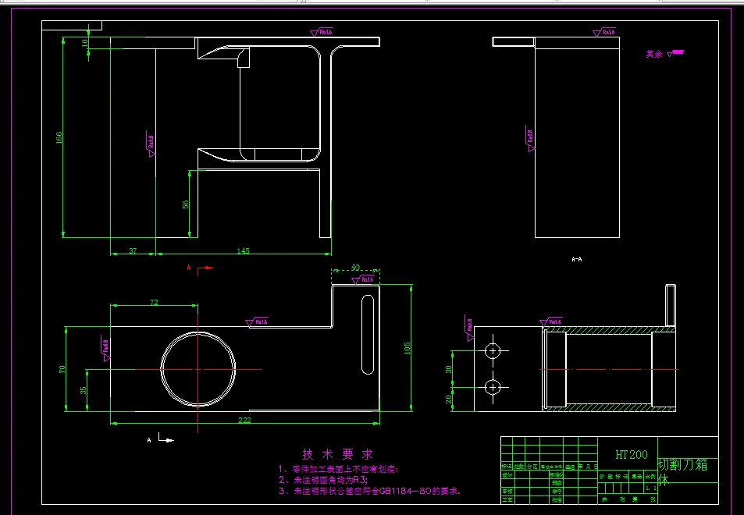Screen dimensions: 744x515
Task: Pick the 30 hole spacing dimension
Action: click(x=448, y=369)
